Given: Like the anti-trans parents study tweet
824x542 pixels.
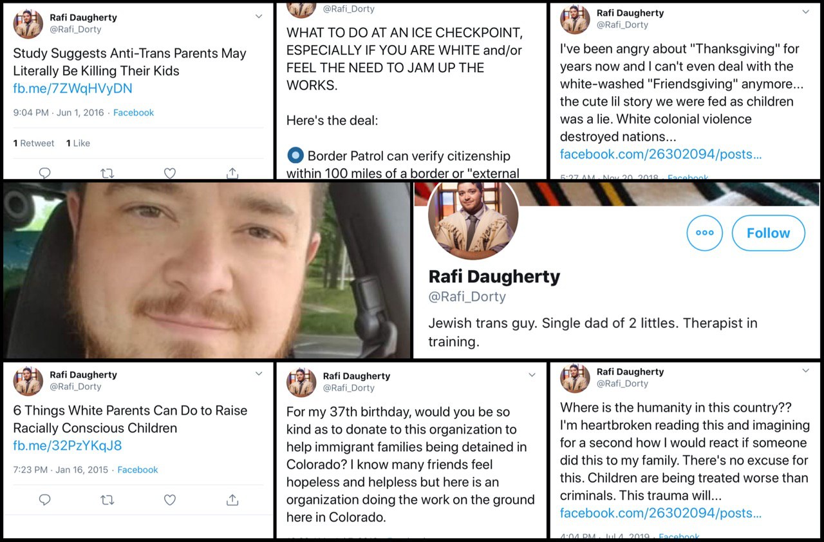Looking at the screenshot, I should coord(170,173).
